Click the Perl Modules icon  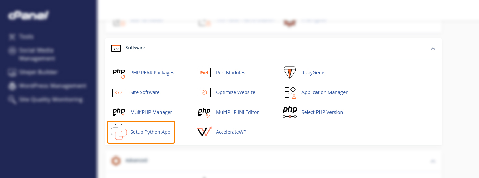pyautogui.click(x=204, y=73)
